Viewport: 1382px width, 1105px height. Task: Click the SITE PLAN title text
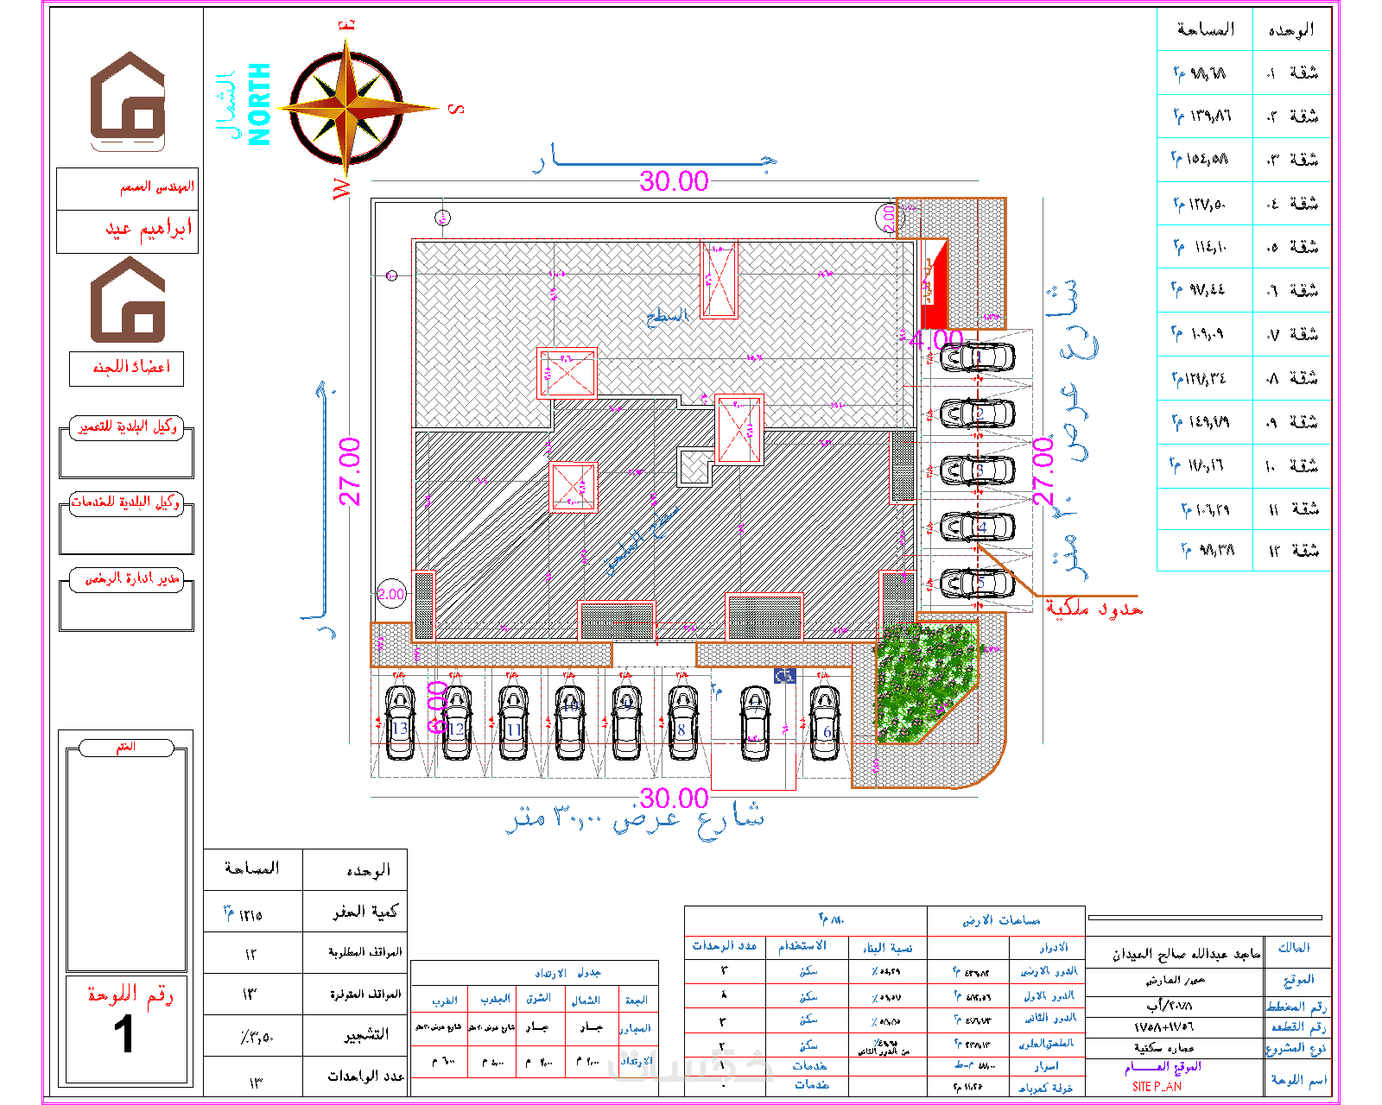tap(1157, 1087)
